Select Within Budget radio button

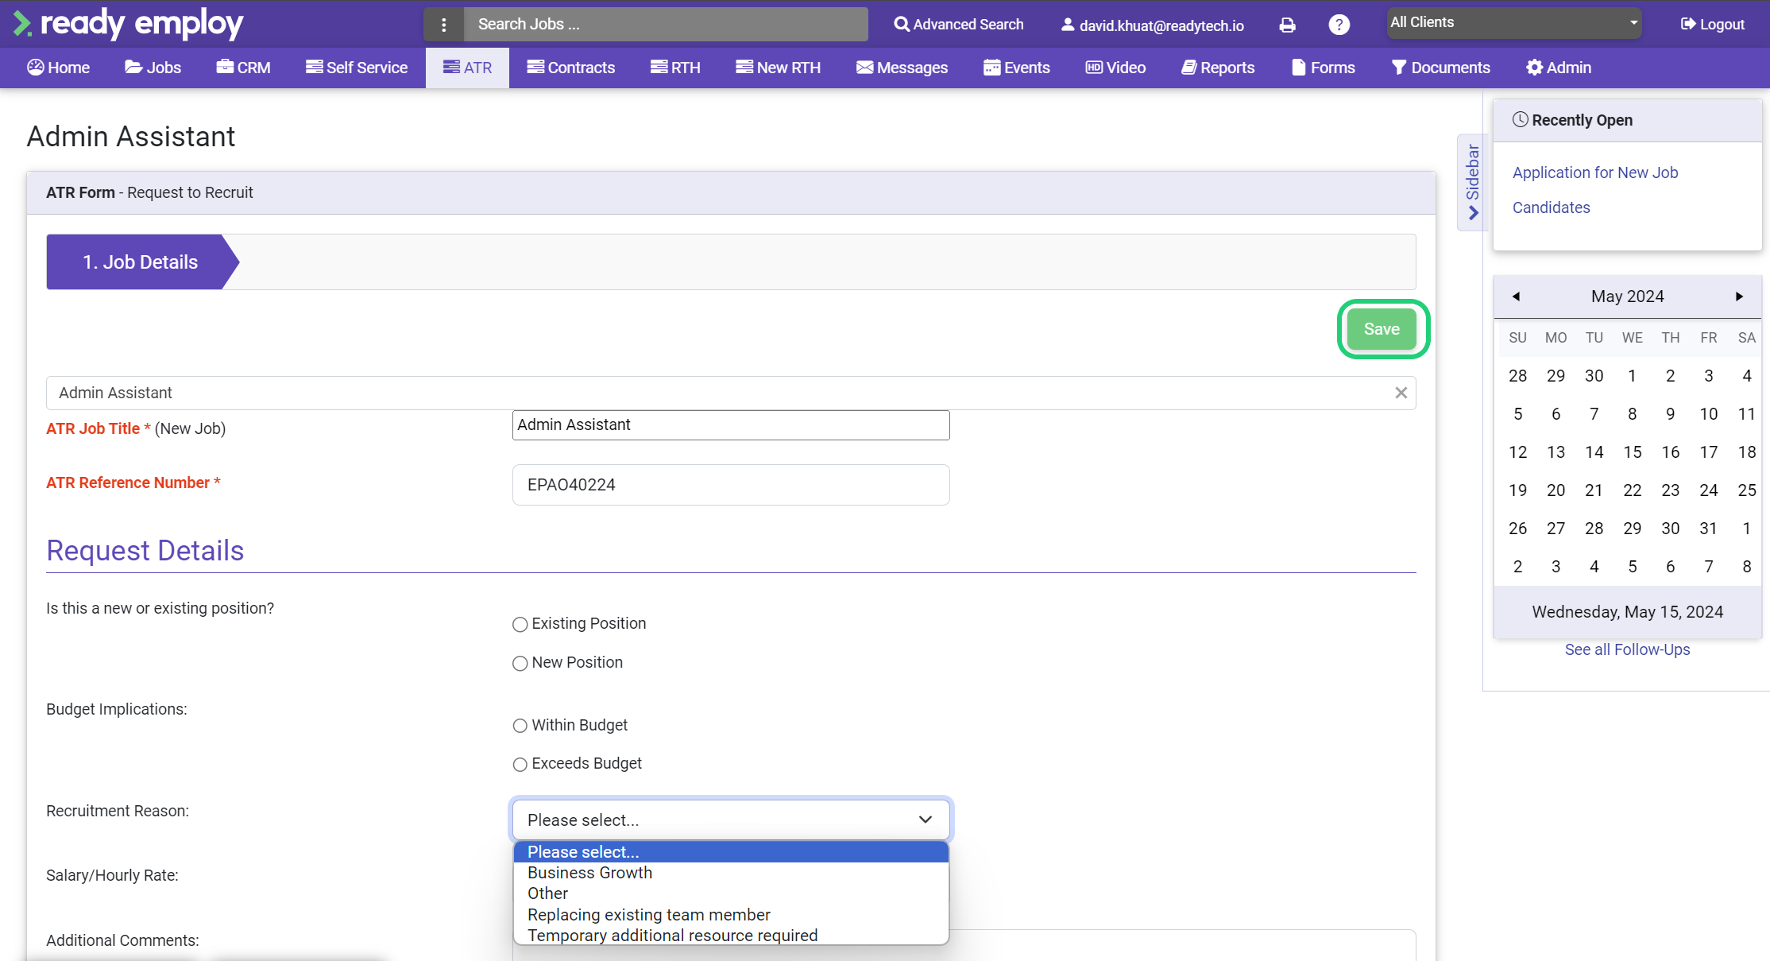pyautogui.click(x=520, y=726)
